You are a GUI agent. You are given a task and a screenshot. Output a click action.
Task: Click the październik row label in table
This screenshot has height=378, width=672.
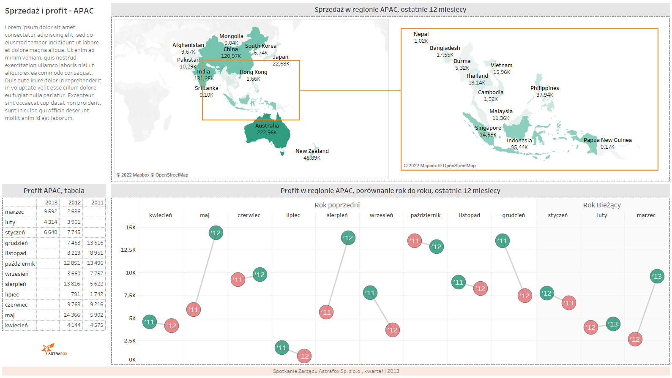[x=20, y=264]
